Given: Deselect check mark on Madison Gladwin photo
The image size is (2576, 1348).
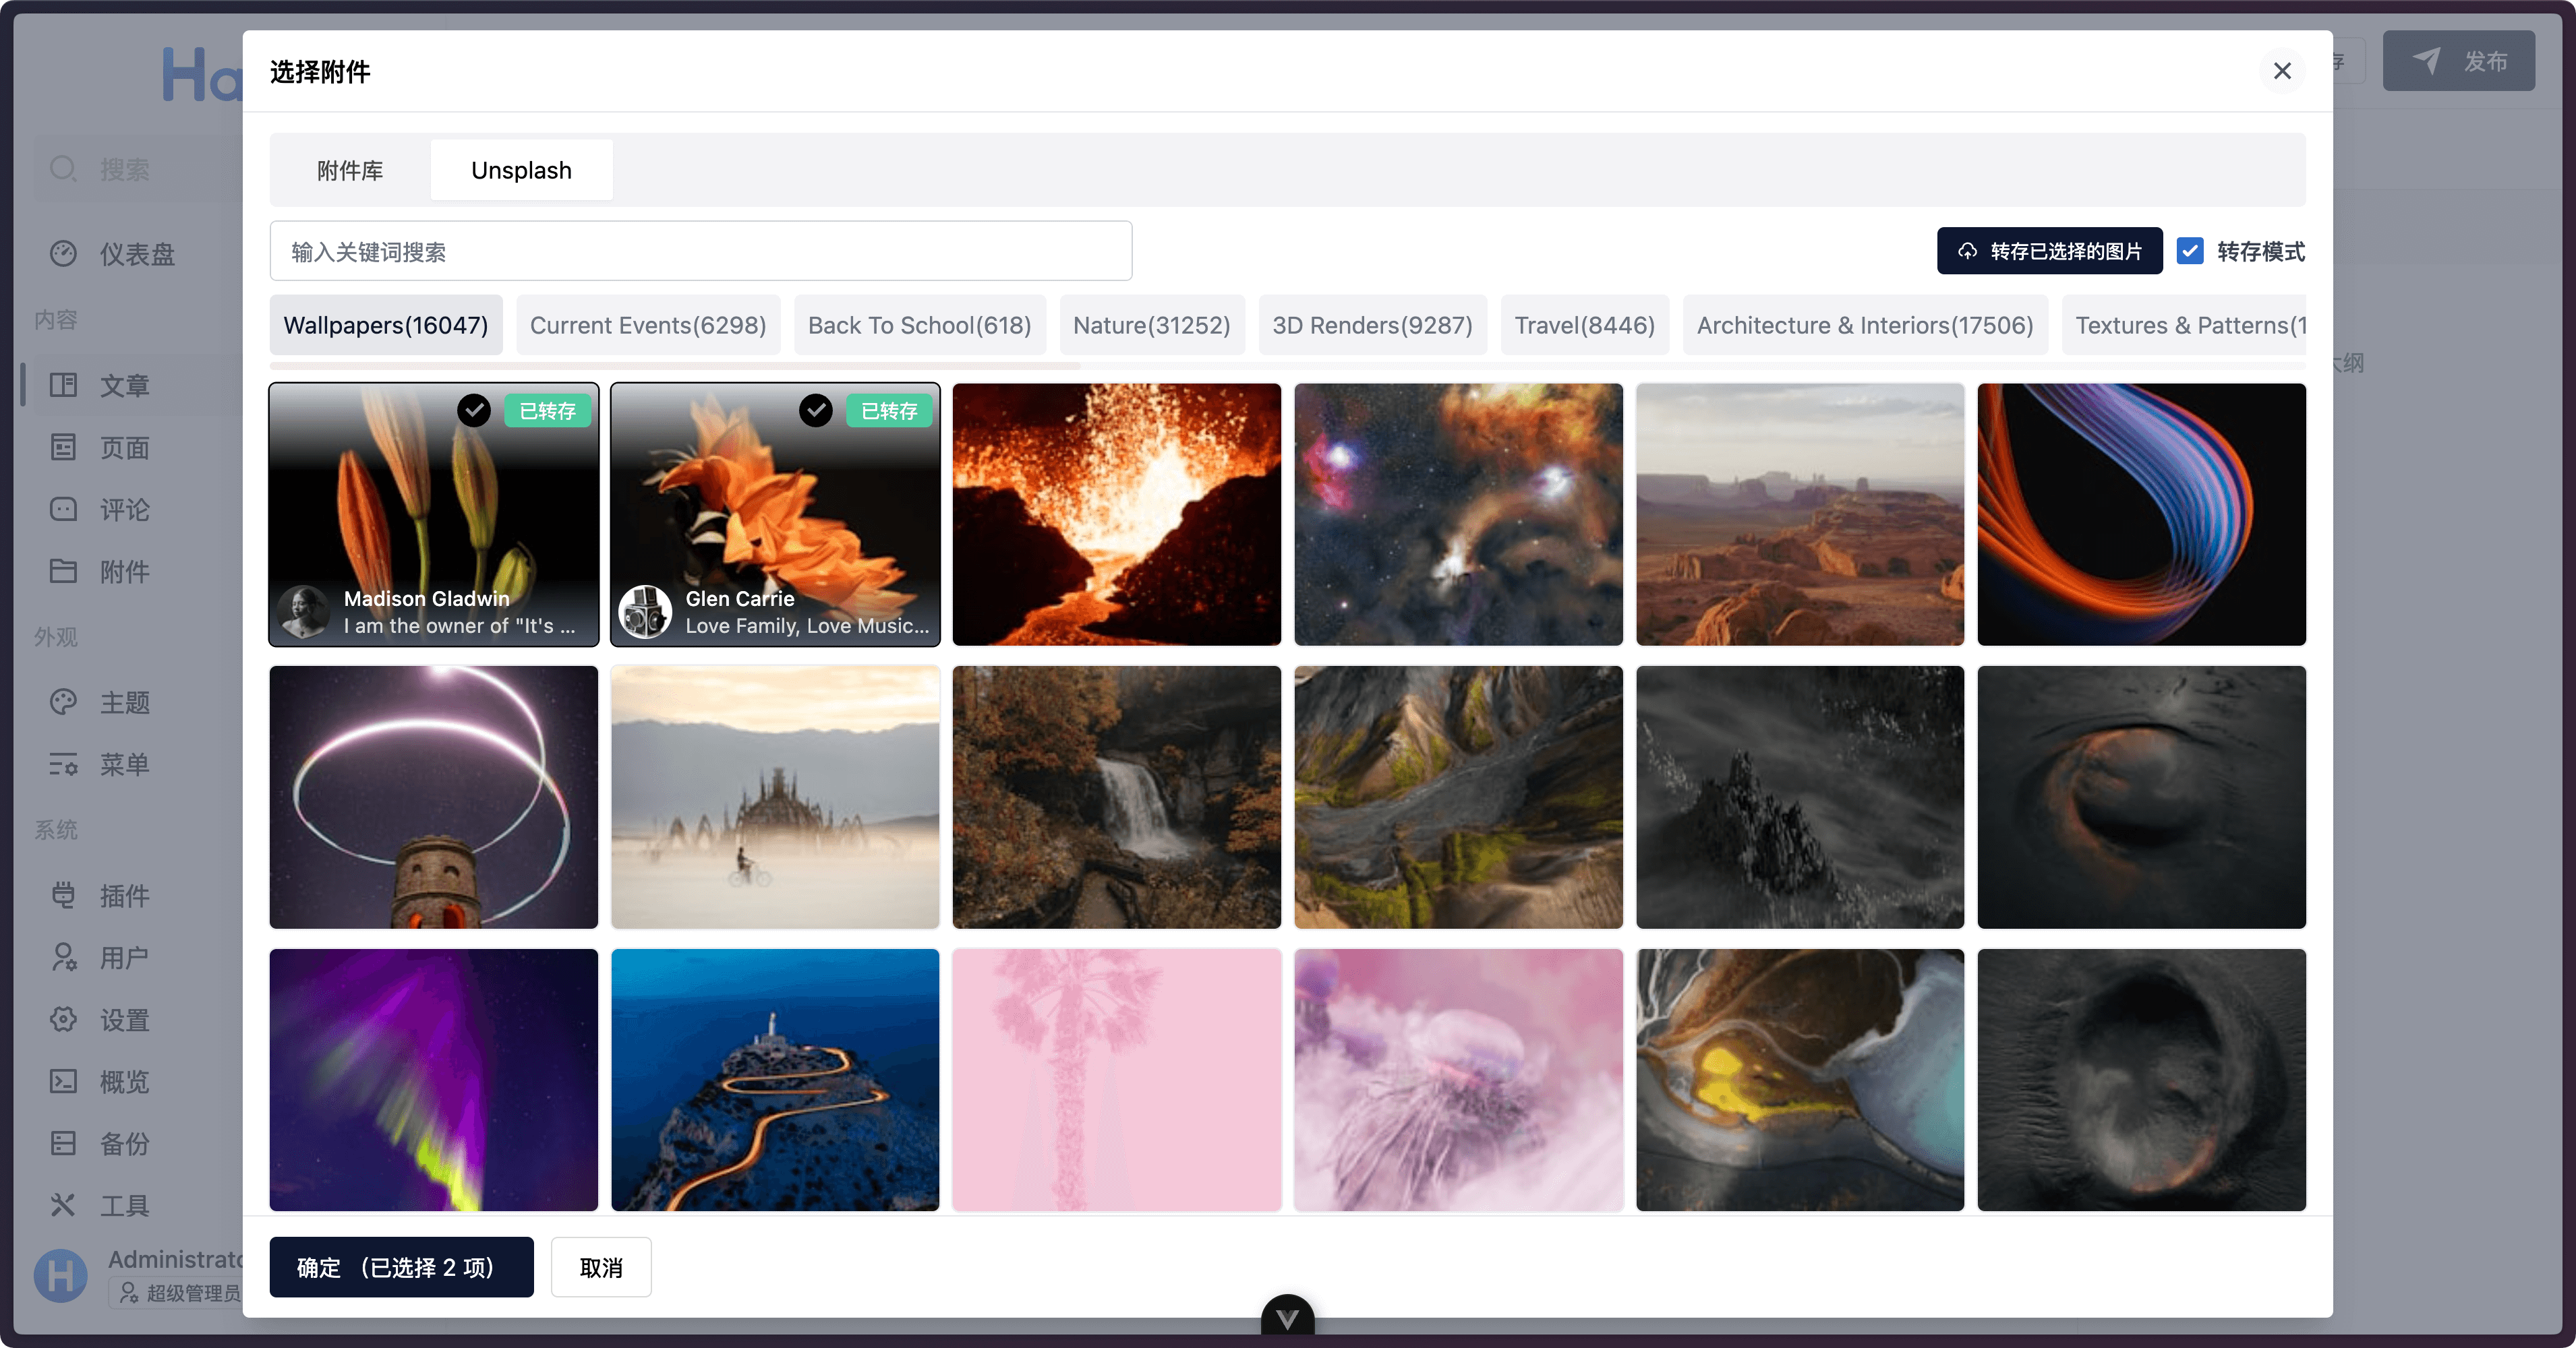Looking at the screenshot, I should pyautogui.click(x=474, y=410).
